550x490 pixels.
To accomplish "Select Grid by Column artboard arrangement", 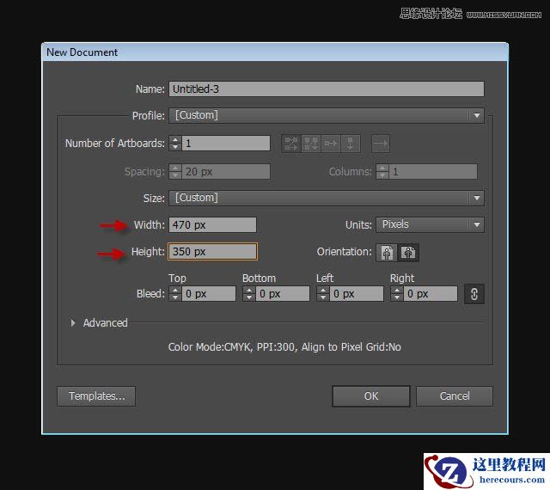I will point(311,144).
